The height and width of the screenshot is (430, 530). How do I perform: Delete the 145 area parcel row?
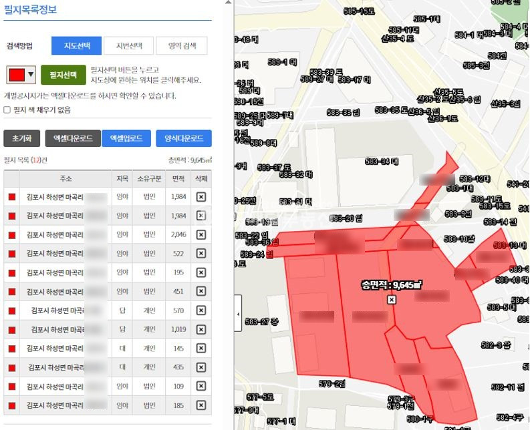[201, 349]
